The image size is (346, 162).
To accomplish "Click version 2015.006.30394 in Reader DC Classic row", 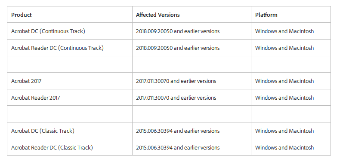I will [x=154, y=147].
